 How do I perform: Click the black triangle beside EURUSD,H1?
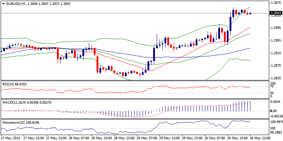pyautogui.click(x=3, y=3)
